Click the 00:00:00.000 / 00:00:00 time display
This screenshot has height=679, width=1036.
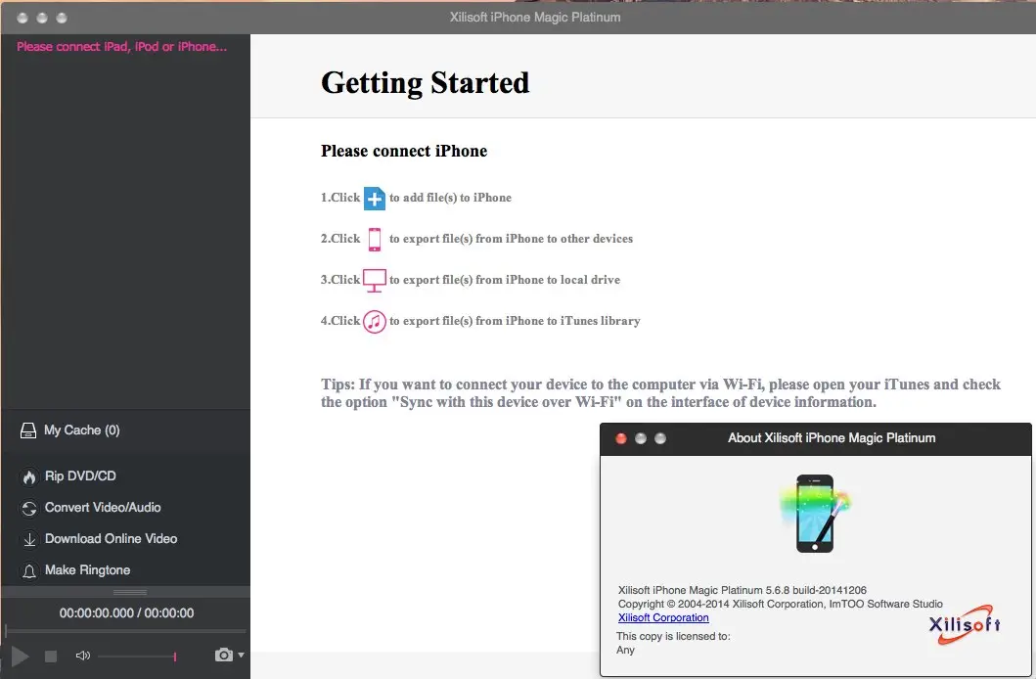127,612
